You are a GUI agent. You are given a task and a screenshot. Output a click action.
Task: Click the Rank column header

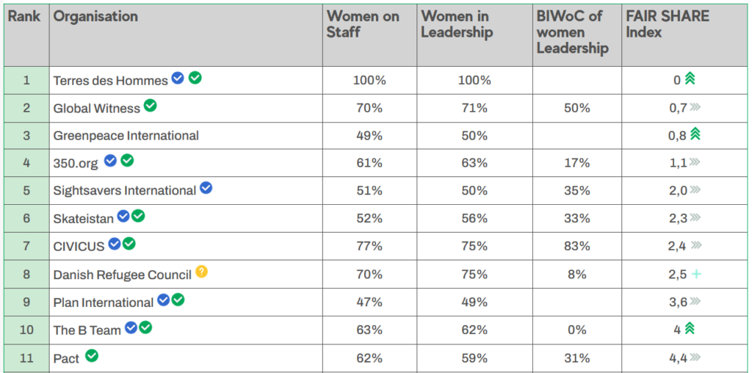(x=24, y=16)
